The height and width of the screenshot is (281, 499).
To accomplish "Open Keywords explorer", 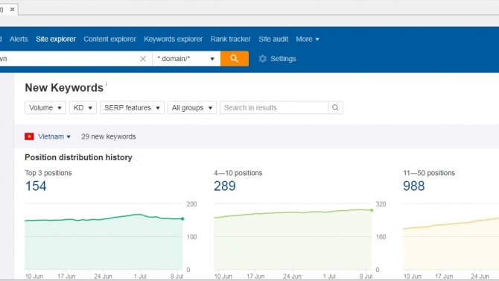I will tap(173, 39).
